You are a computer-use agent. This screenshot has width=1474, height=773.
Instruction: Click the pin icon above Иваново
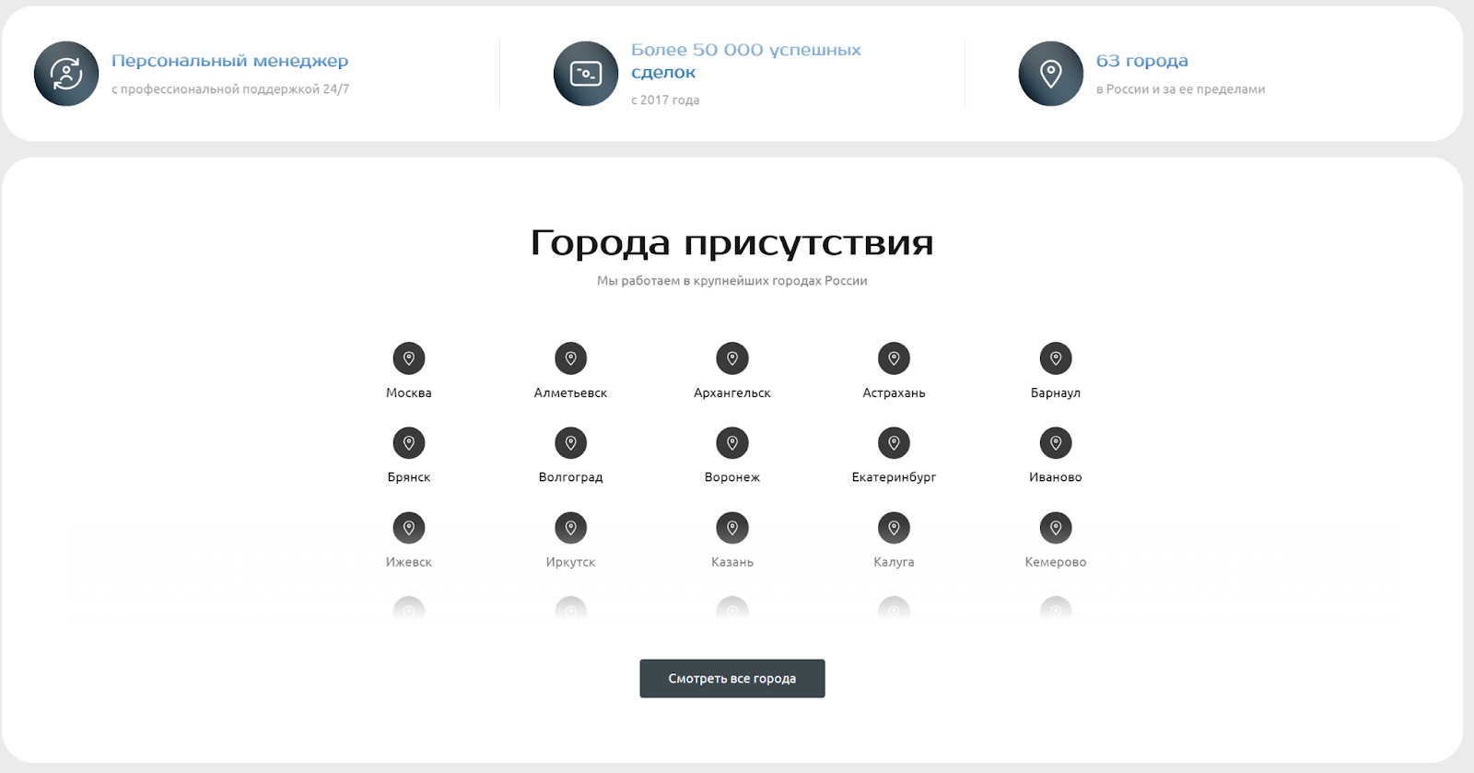[1056, 443]
